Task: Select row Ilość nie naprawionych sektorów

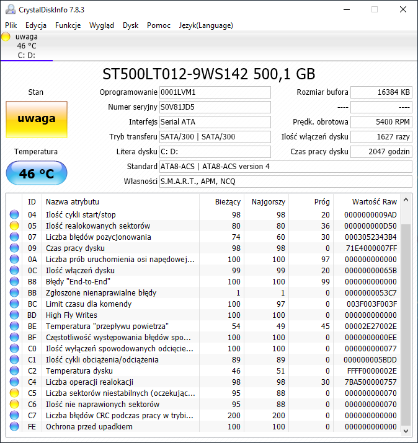Action: point(203,405)
